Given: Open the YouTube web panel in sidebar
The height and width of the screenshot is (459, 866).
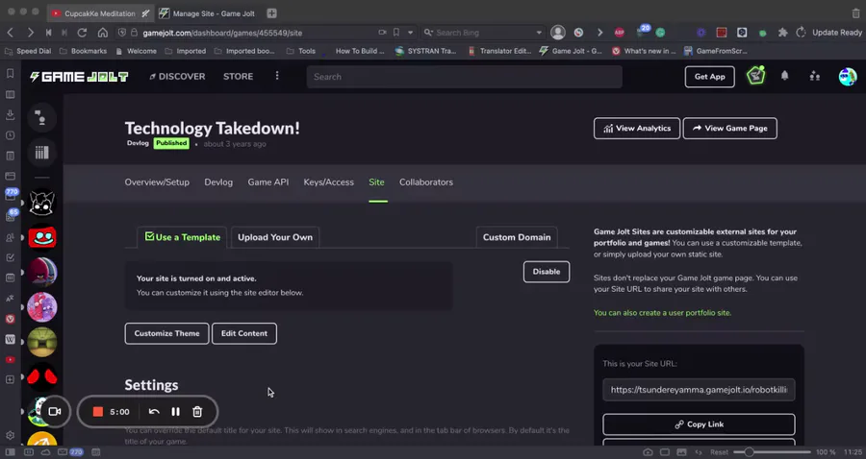Looking at the screenshot, I should click(10, 360).
